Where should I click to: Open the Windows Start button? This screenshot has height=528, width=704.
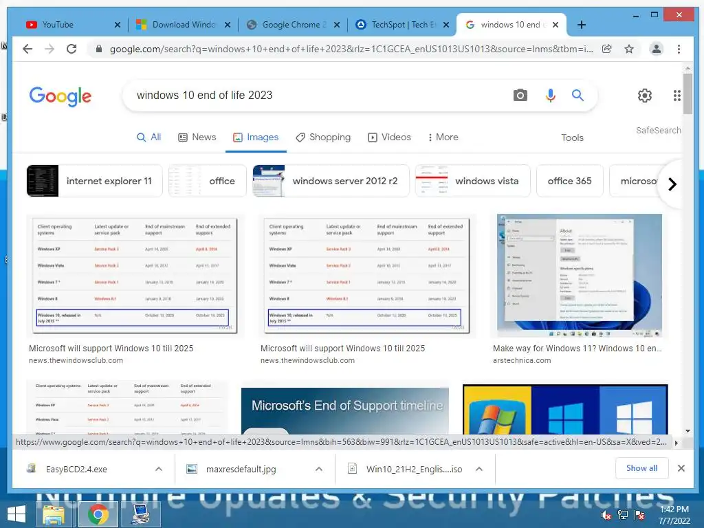(x=16, y=514)
